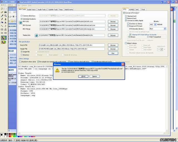Screen dimensions: 178x142
Task: Select the straight Line tool in Paint
Action: (2, 26)
